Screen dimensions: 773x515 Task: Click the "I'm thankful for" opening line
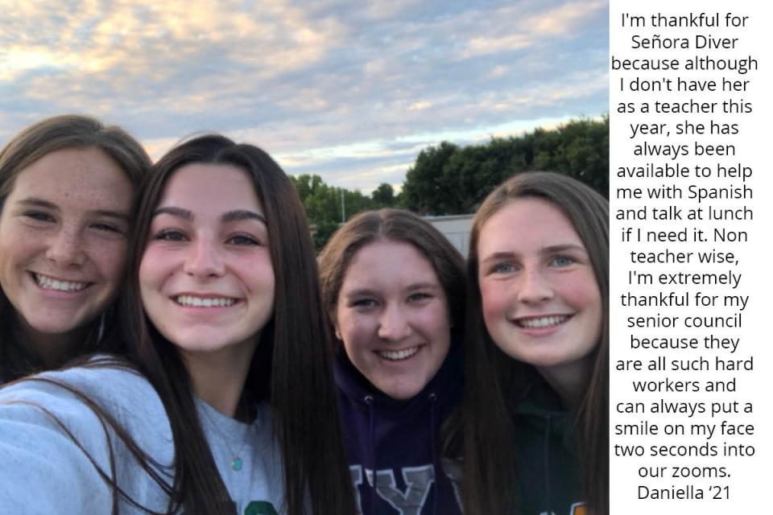(x=684, y=21)
